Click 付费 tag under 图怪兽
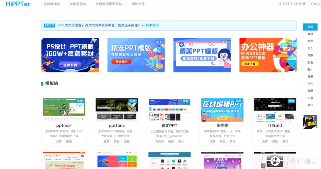321x169 pixels. click(212, 141)
